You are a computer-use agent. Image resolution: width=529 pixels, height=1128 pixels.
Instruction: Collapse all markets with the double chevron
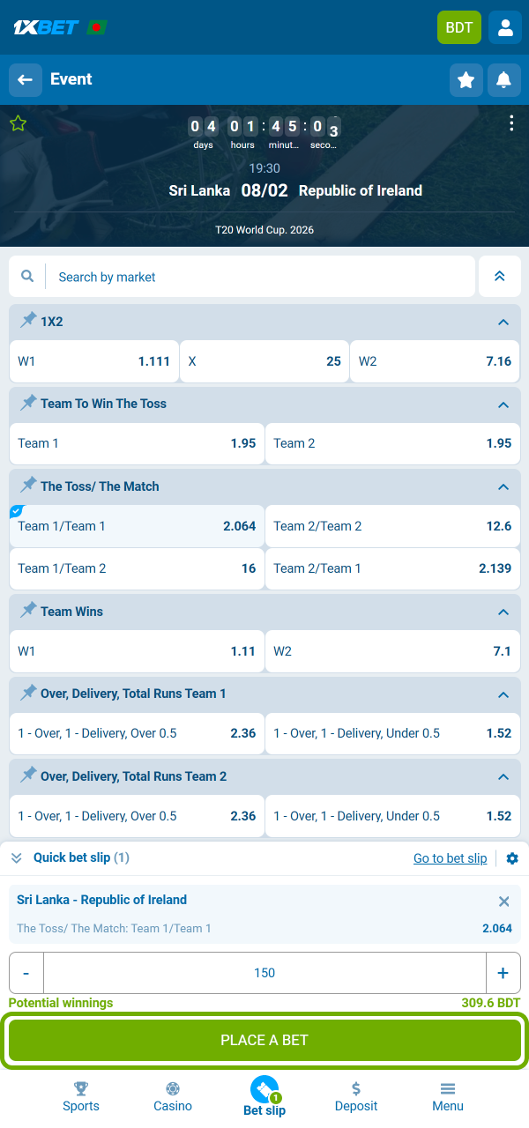click(499, 276)
